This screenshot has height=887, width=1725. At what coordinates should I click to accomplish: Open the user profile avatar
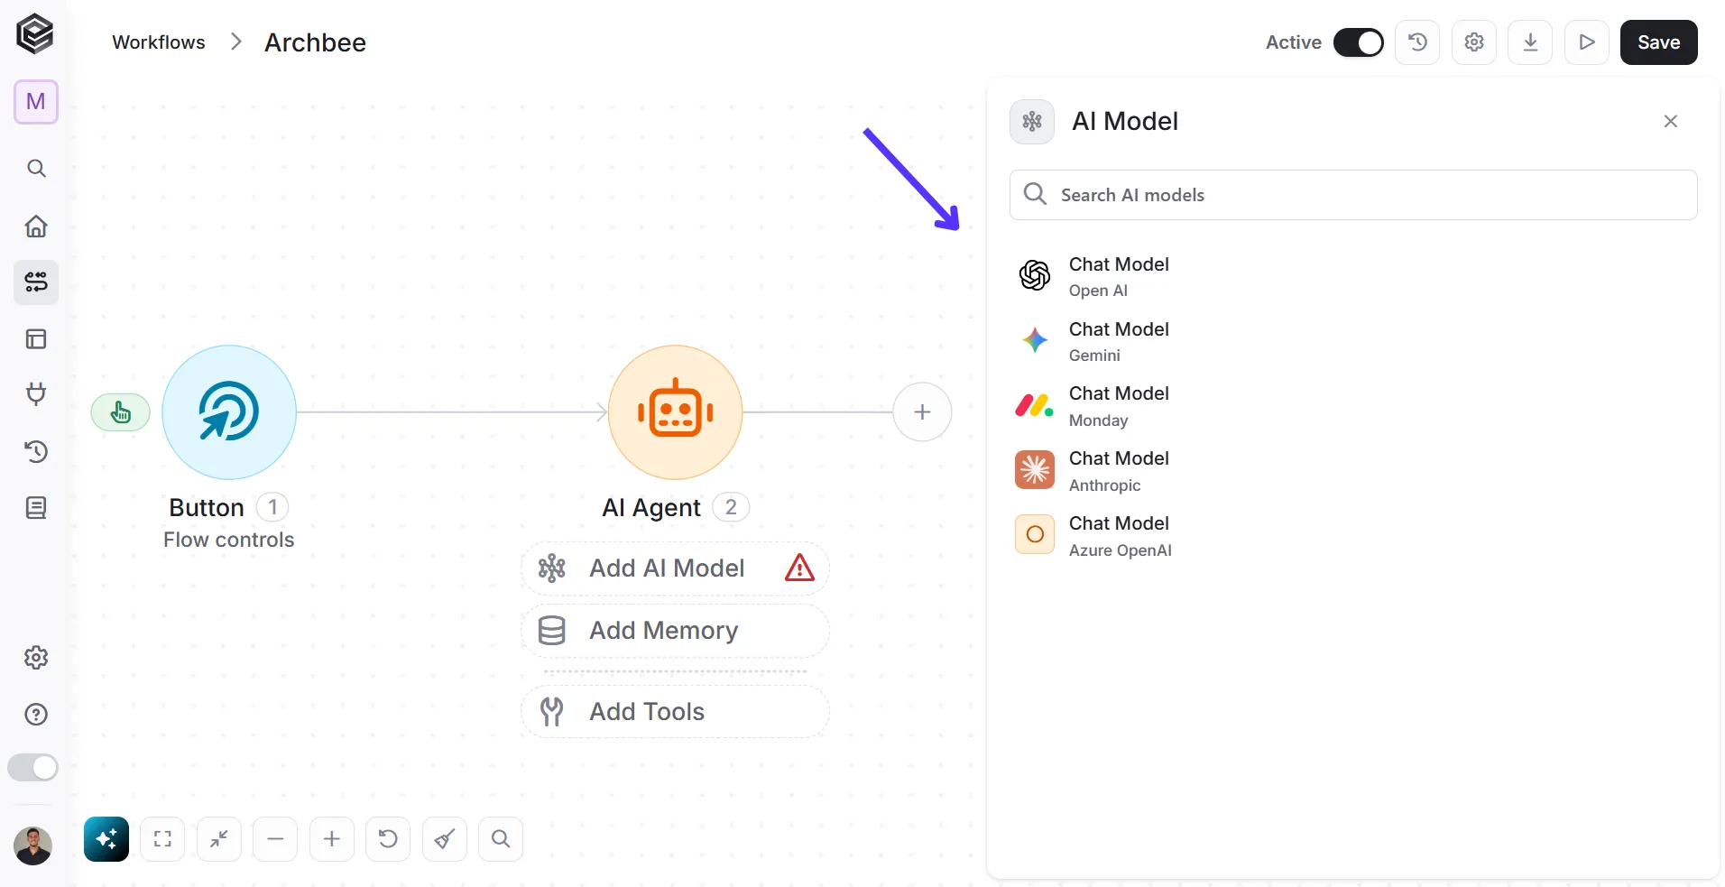33,846
